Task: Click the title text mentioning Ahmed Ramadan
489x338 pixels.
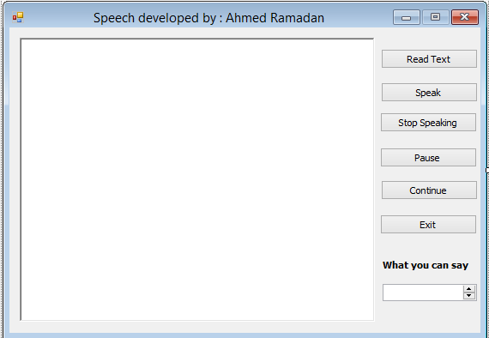Action: point(208,18)
